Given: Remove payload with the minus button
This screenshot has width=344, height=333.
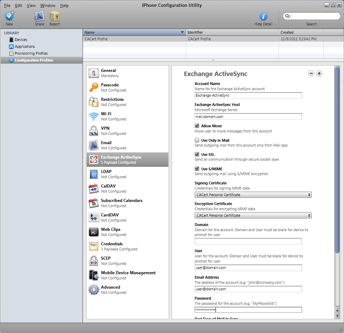Looking at the screenshot, I should tap(311, 73).
